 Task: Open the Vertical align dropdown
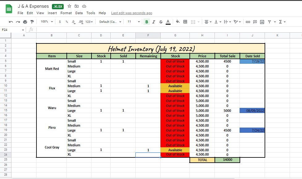pos(218,22)
